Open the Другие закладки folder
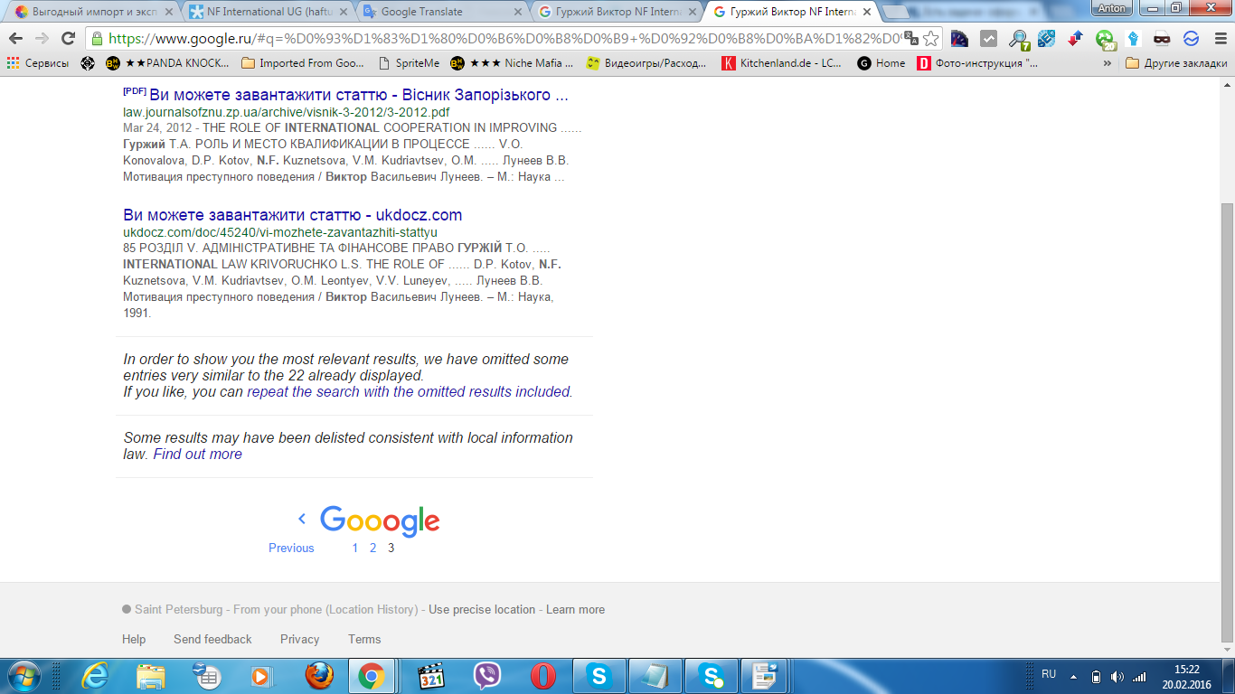This screenshot has height=694, width=1235. 1176,63
